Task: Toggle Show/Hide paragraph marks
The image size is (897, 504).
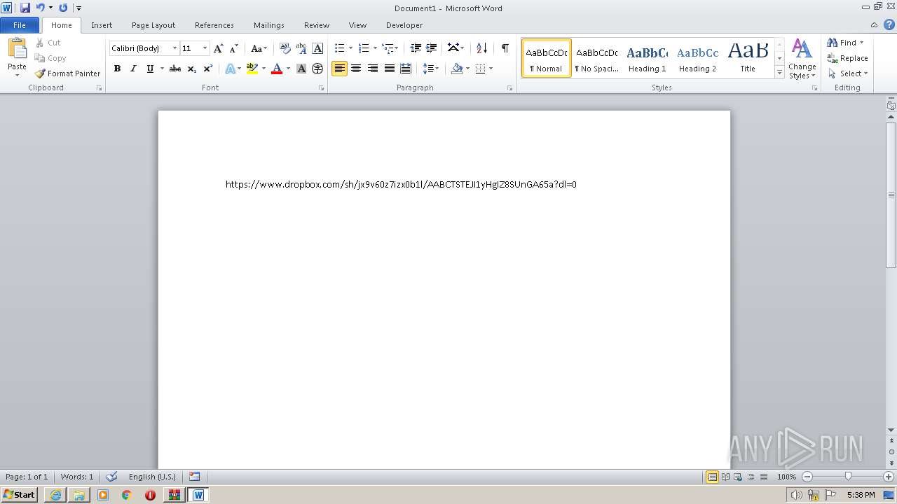Action: [505, 48]
